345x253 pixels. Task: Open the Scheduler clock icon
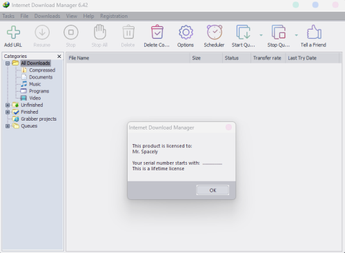click(215, 32)
